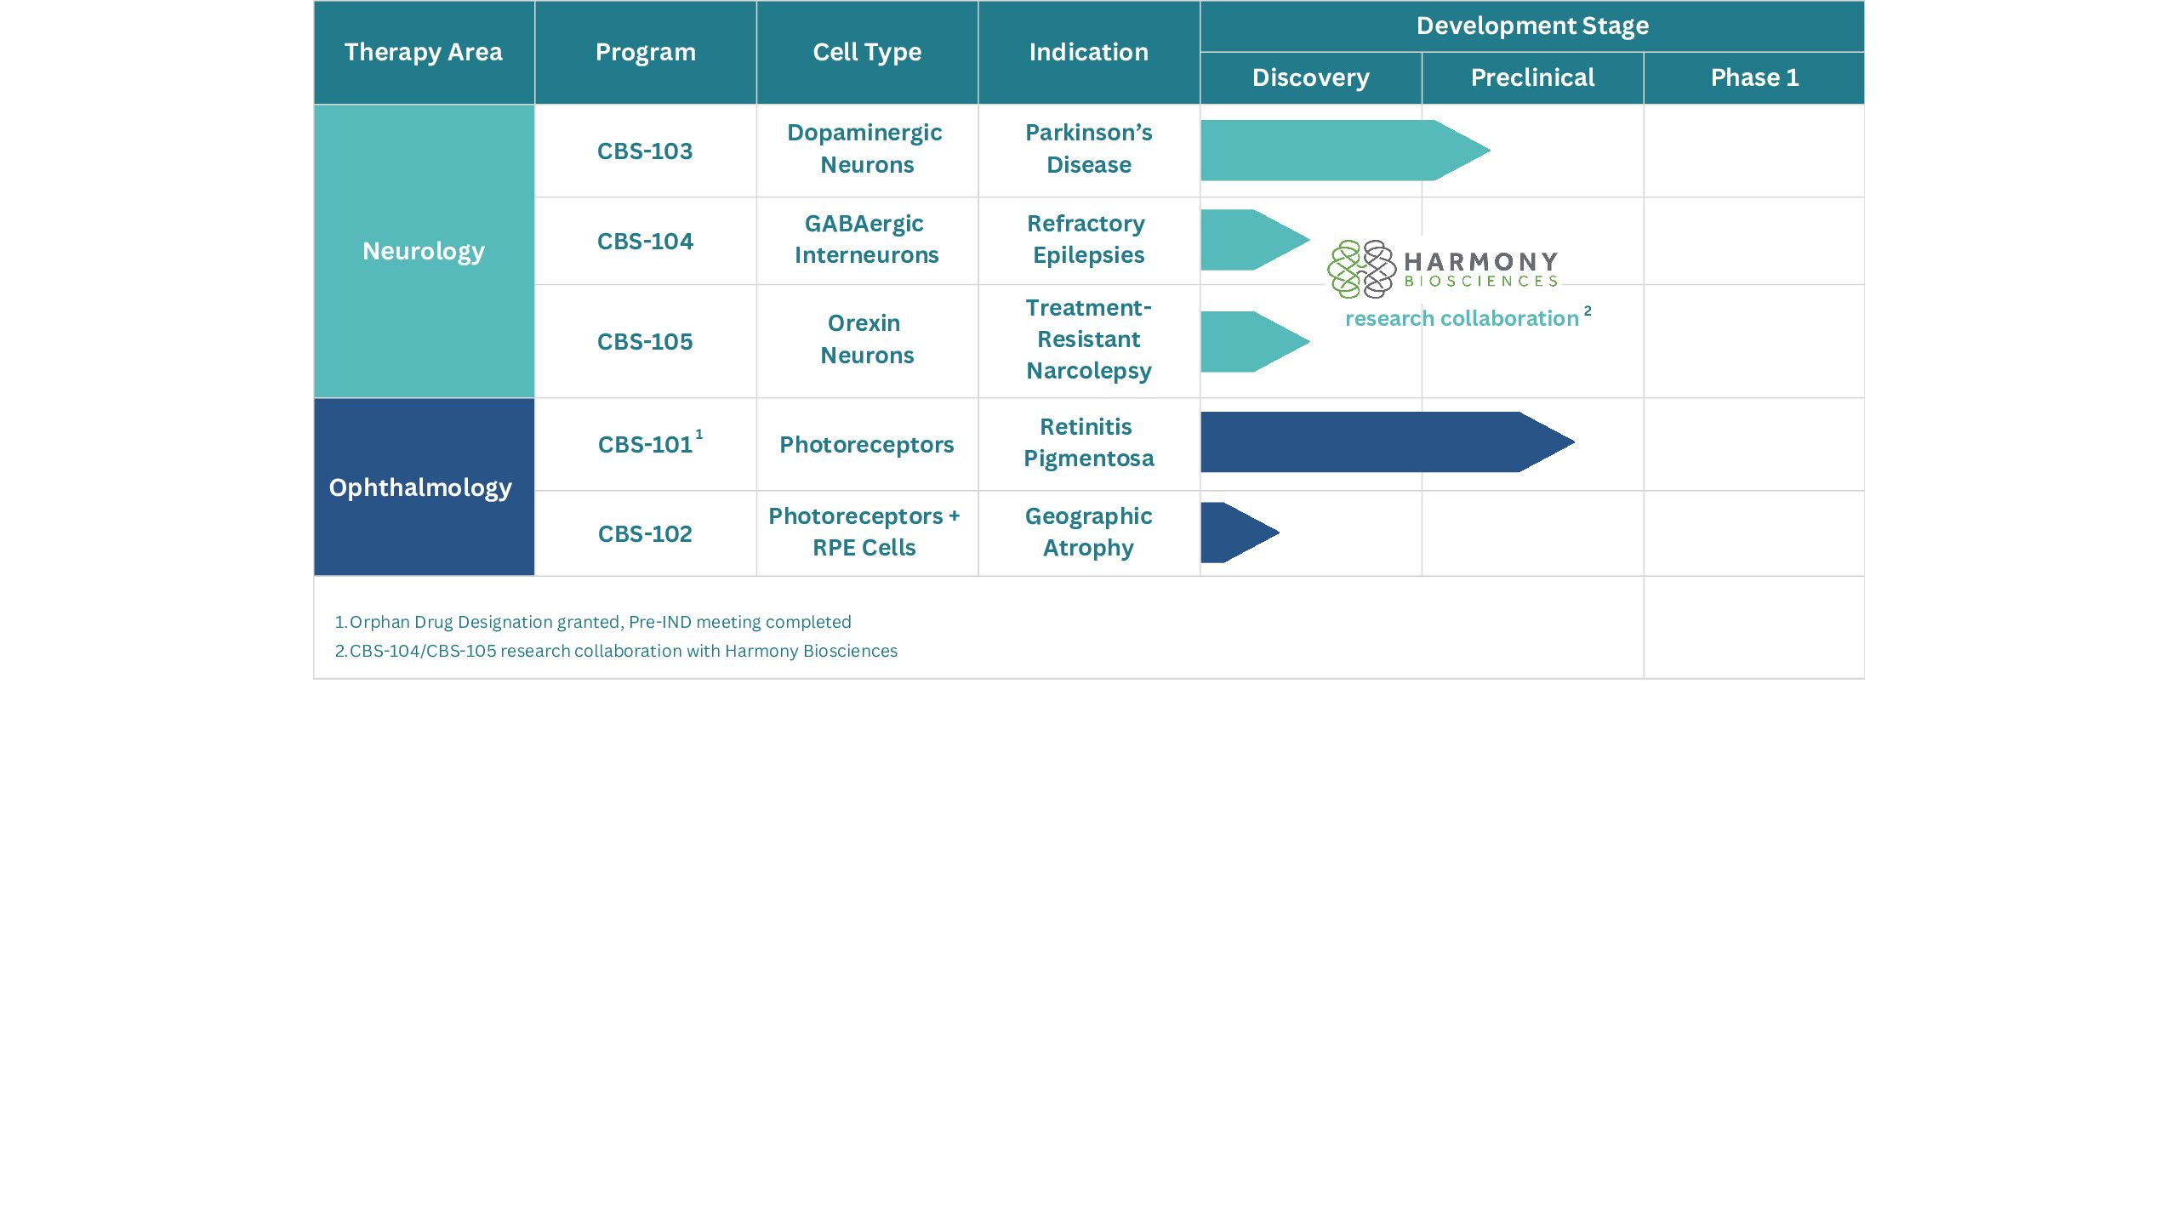Image resolution: width=2178 pixels, height=1225 pixels.
Task: Click the Development Stage header
Action: click(x=1531, y=26)
